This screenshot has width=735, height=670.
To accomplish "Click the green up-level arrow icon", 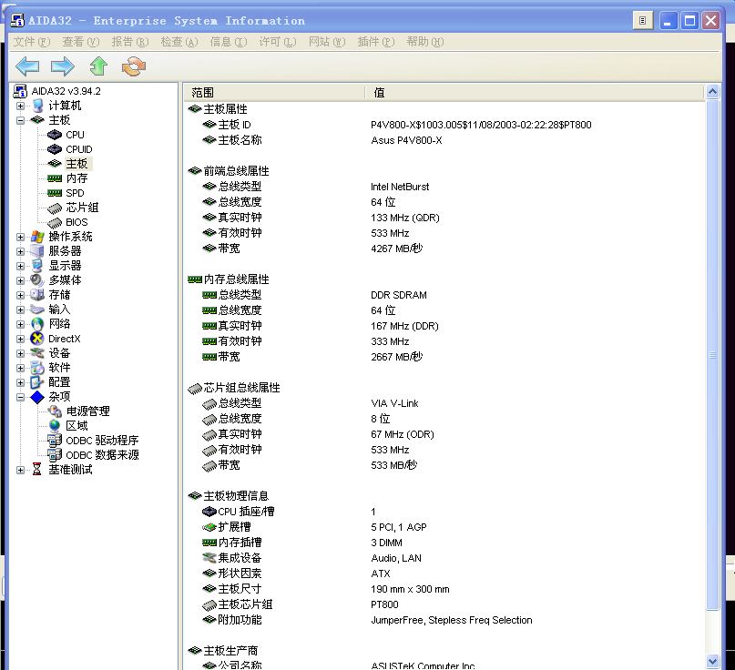I will click(x=98, y=66).
